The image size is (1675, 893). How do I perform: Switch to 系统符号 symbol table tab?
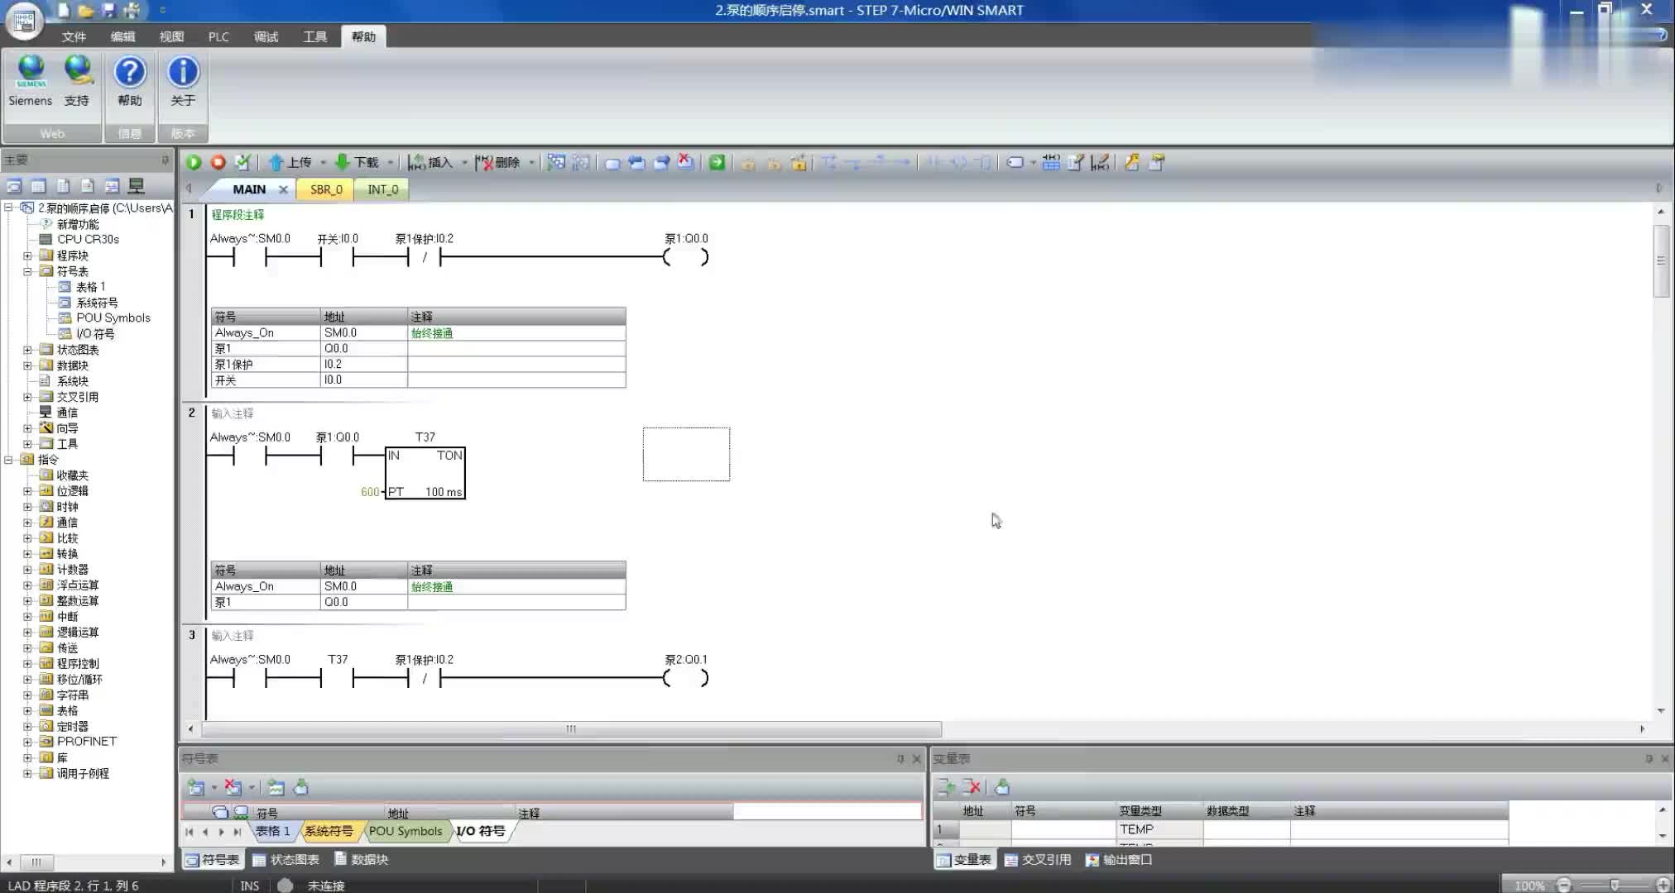[x=329, y=831]
